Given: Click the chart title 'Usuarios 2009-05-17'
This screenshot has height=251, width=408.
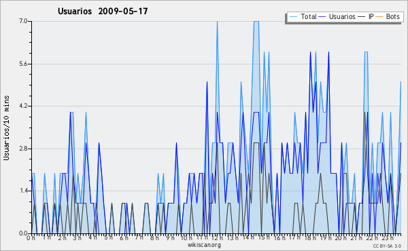Looking at the screenshot, I should [x=103, y=11].
